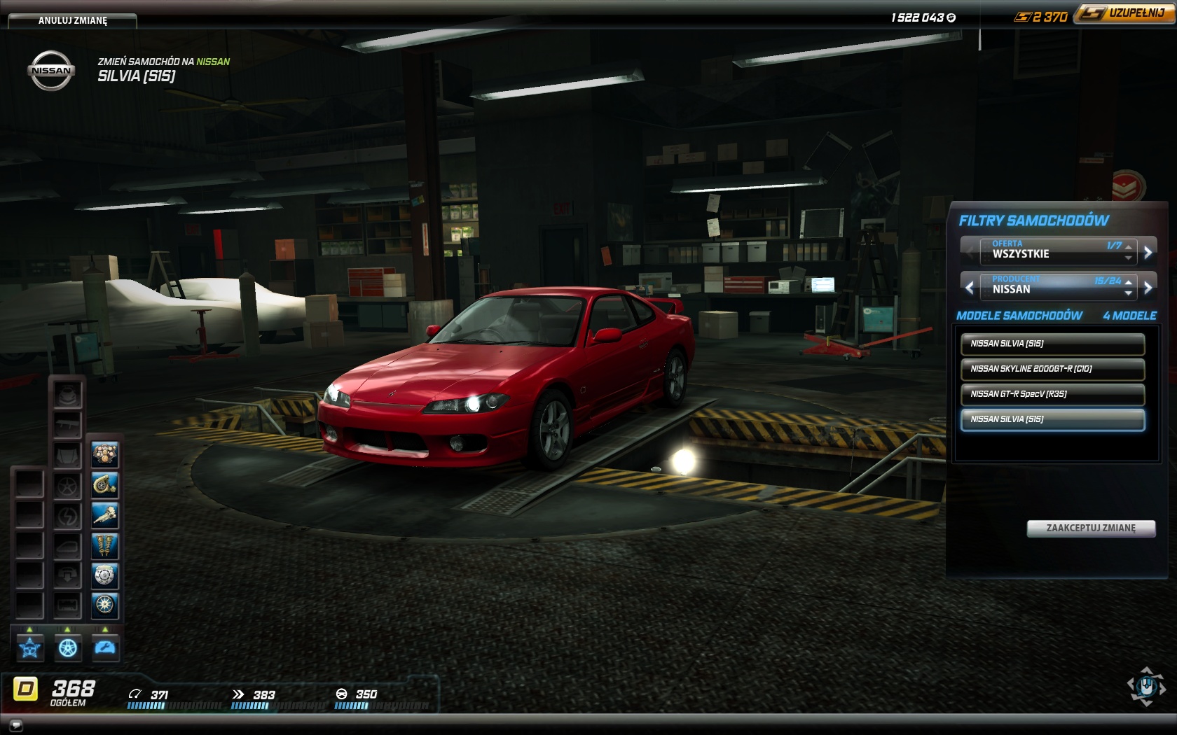This screenshot has height=735, width=1177.
Task: Open the engine performance part slot
Action: [x=105, y=455]
